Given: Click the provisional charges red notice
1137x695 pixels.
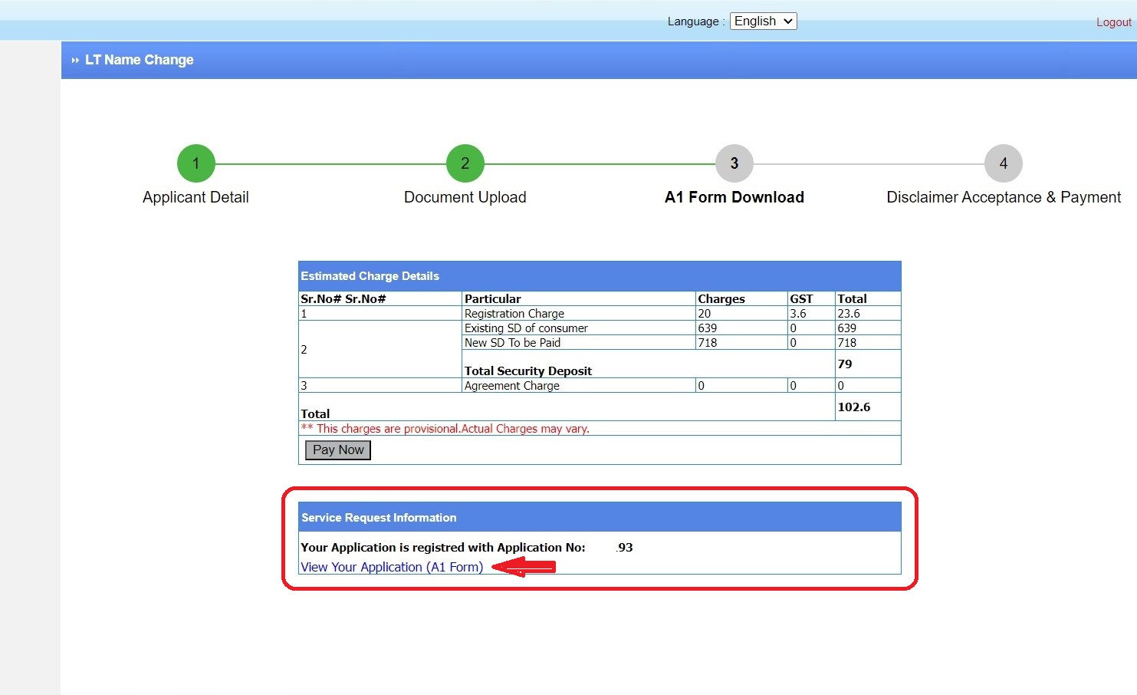Looking at the screenshot, I should click(445, 429).
